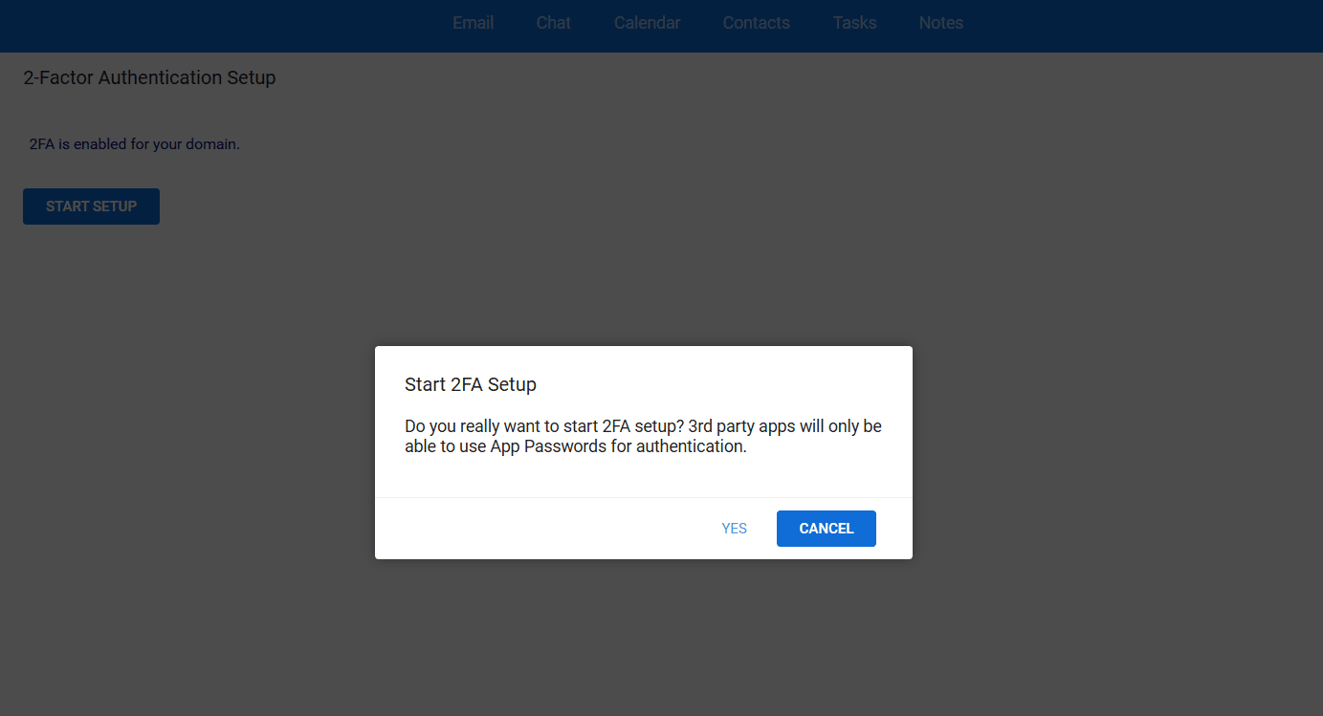
Task: Select the Tasks tab
Action: [854, 23]
